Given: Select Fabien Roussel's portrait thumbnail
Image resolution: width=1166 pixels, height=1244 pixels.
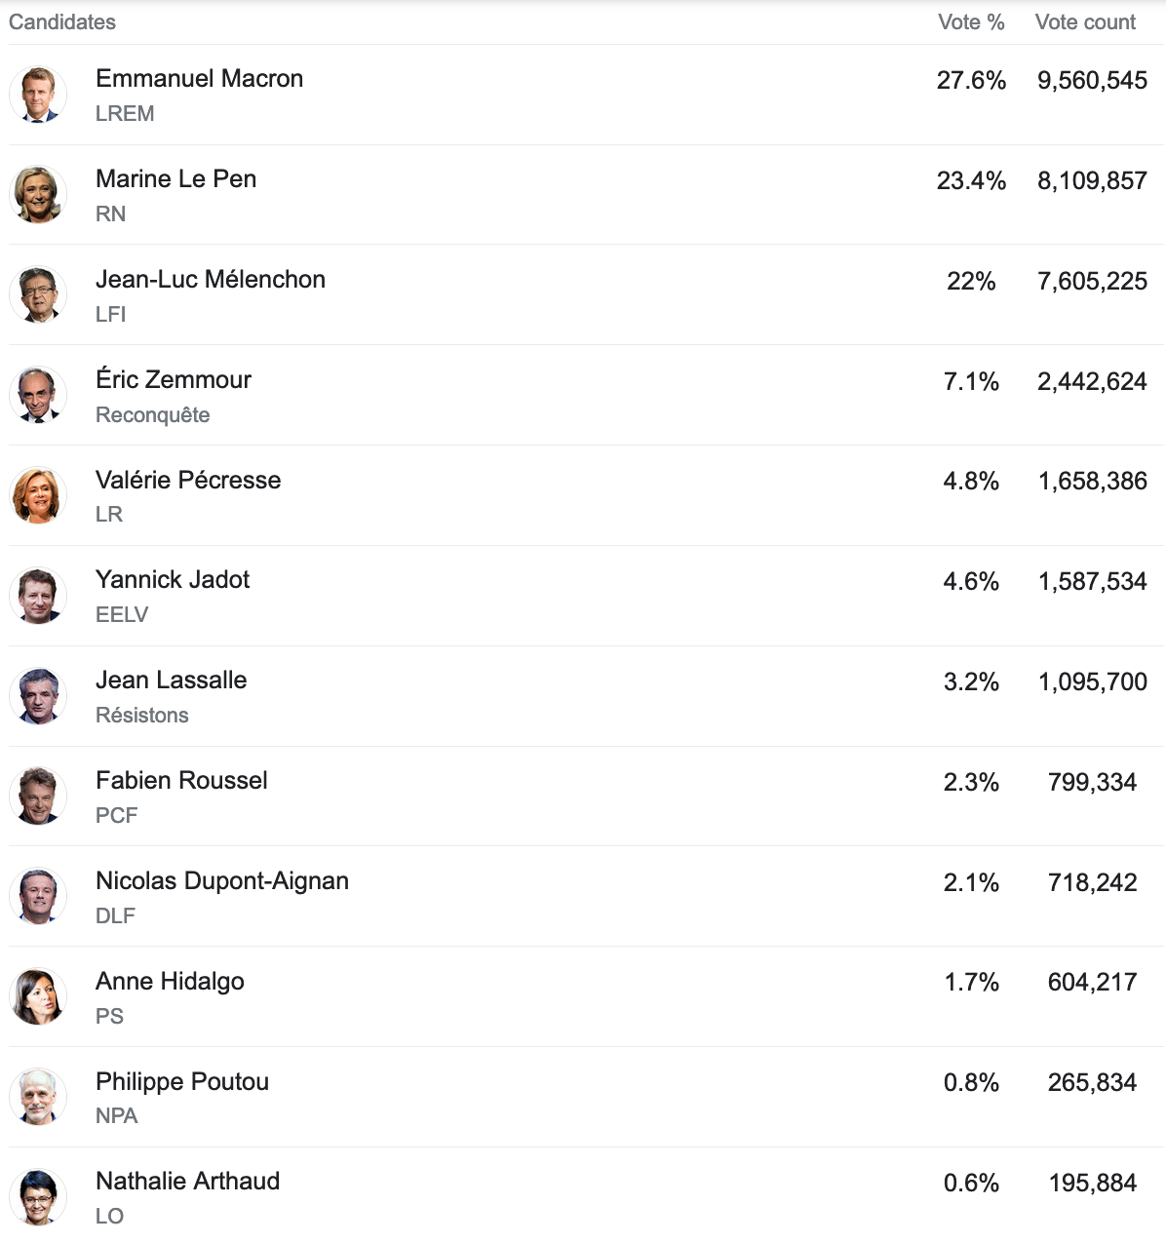Looking at the screenshot, I should (x=38, y=797).
